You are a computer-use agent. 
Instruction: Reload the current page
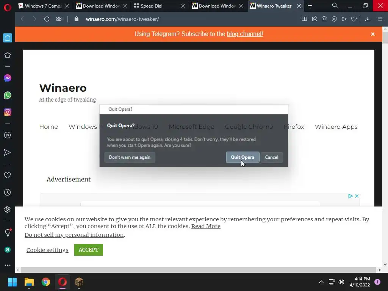[x=47, y=19]
